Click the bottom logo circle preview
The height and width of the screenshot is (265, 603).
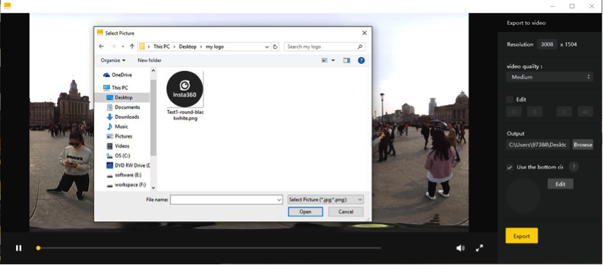point(524,196)
